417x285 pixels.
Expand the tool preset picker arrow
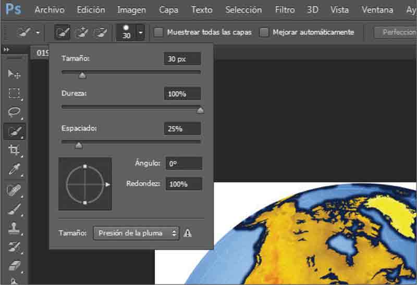point(38,33)
